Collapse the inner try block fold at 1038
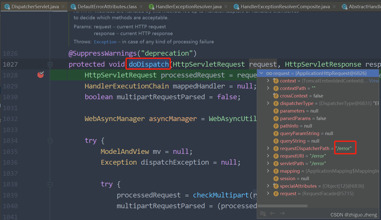Screen dimensions: 381x220 (50, 185)
